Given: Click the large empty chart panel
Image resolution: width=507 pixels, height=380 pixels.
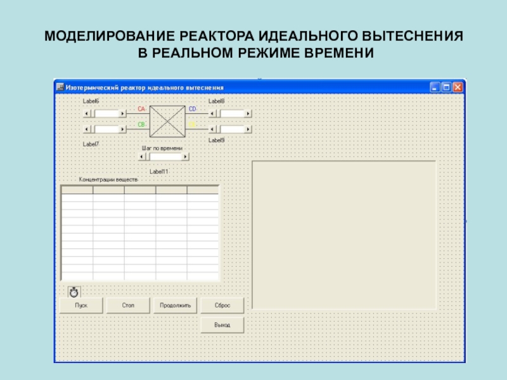Looking at the screenshot, I should click(x=344, y=235).
